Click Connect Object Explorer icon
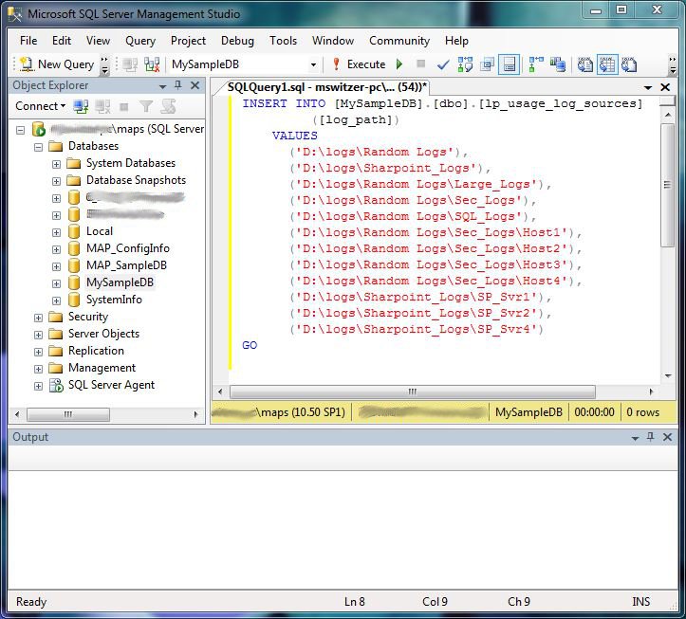Screen dimensions: 686x619 (x=81, y=106)
